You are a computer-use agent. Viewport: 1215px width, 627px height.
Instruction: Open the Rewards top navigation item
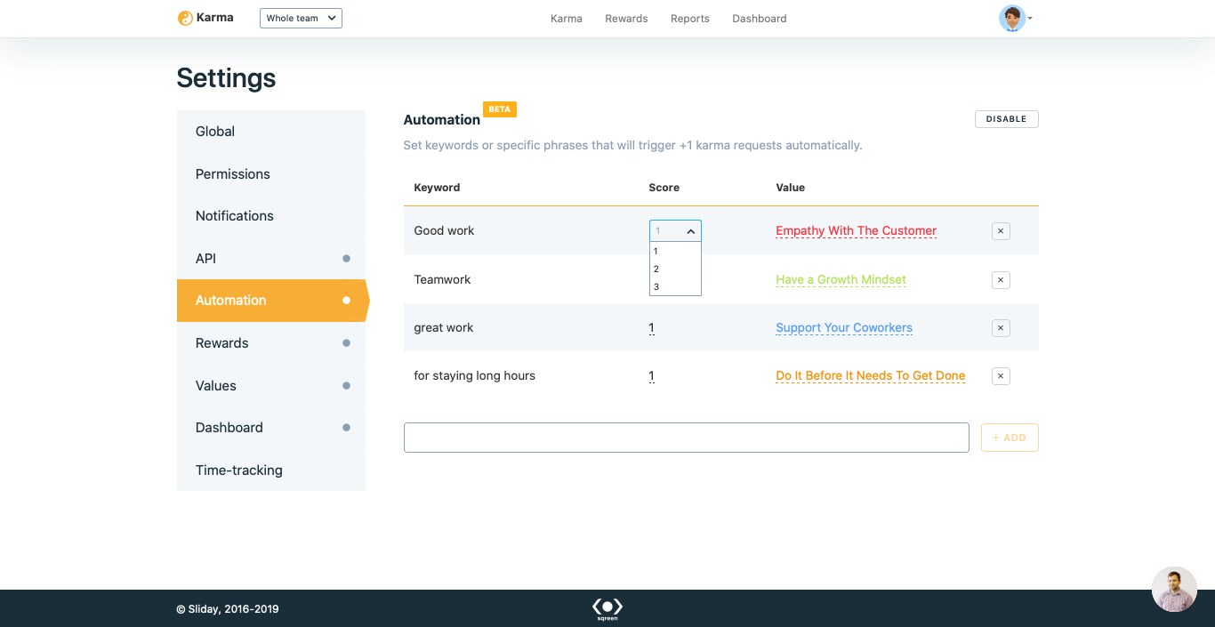tap(626, 19)
